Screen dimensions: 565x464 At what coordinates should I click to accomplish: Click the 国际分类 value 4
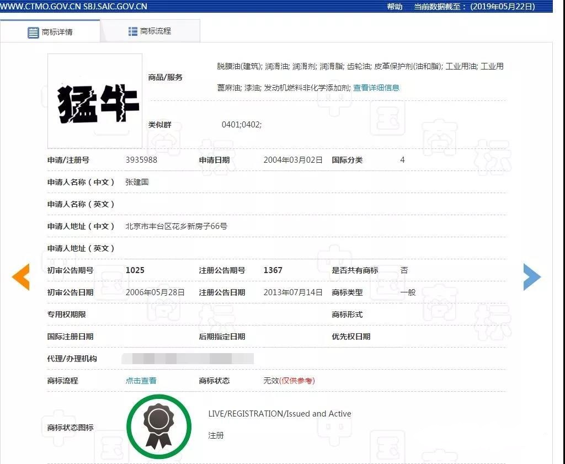(x=402, y=160)
